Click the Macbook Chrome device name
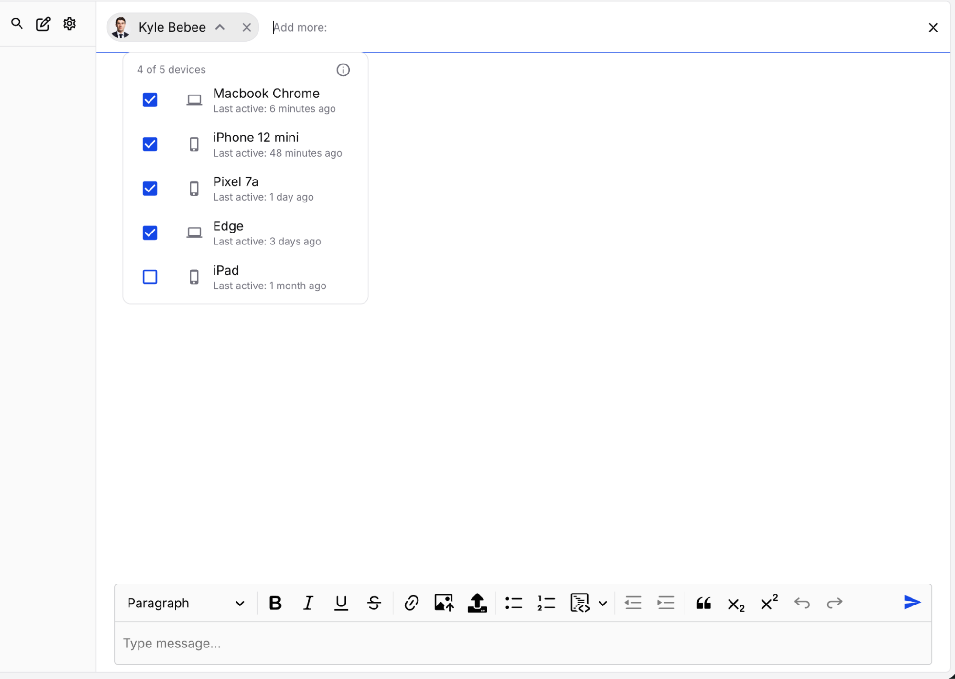 (x=266, y=93)
